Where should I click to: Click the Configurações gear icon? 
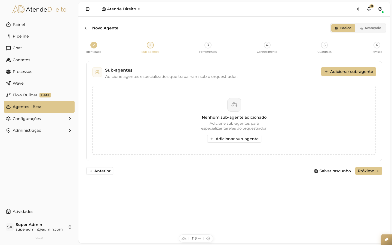point(8,119)
